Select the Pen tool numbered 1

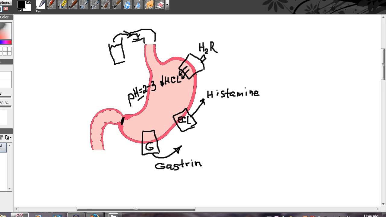pos(40,5)
